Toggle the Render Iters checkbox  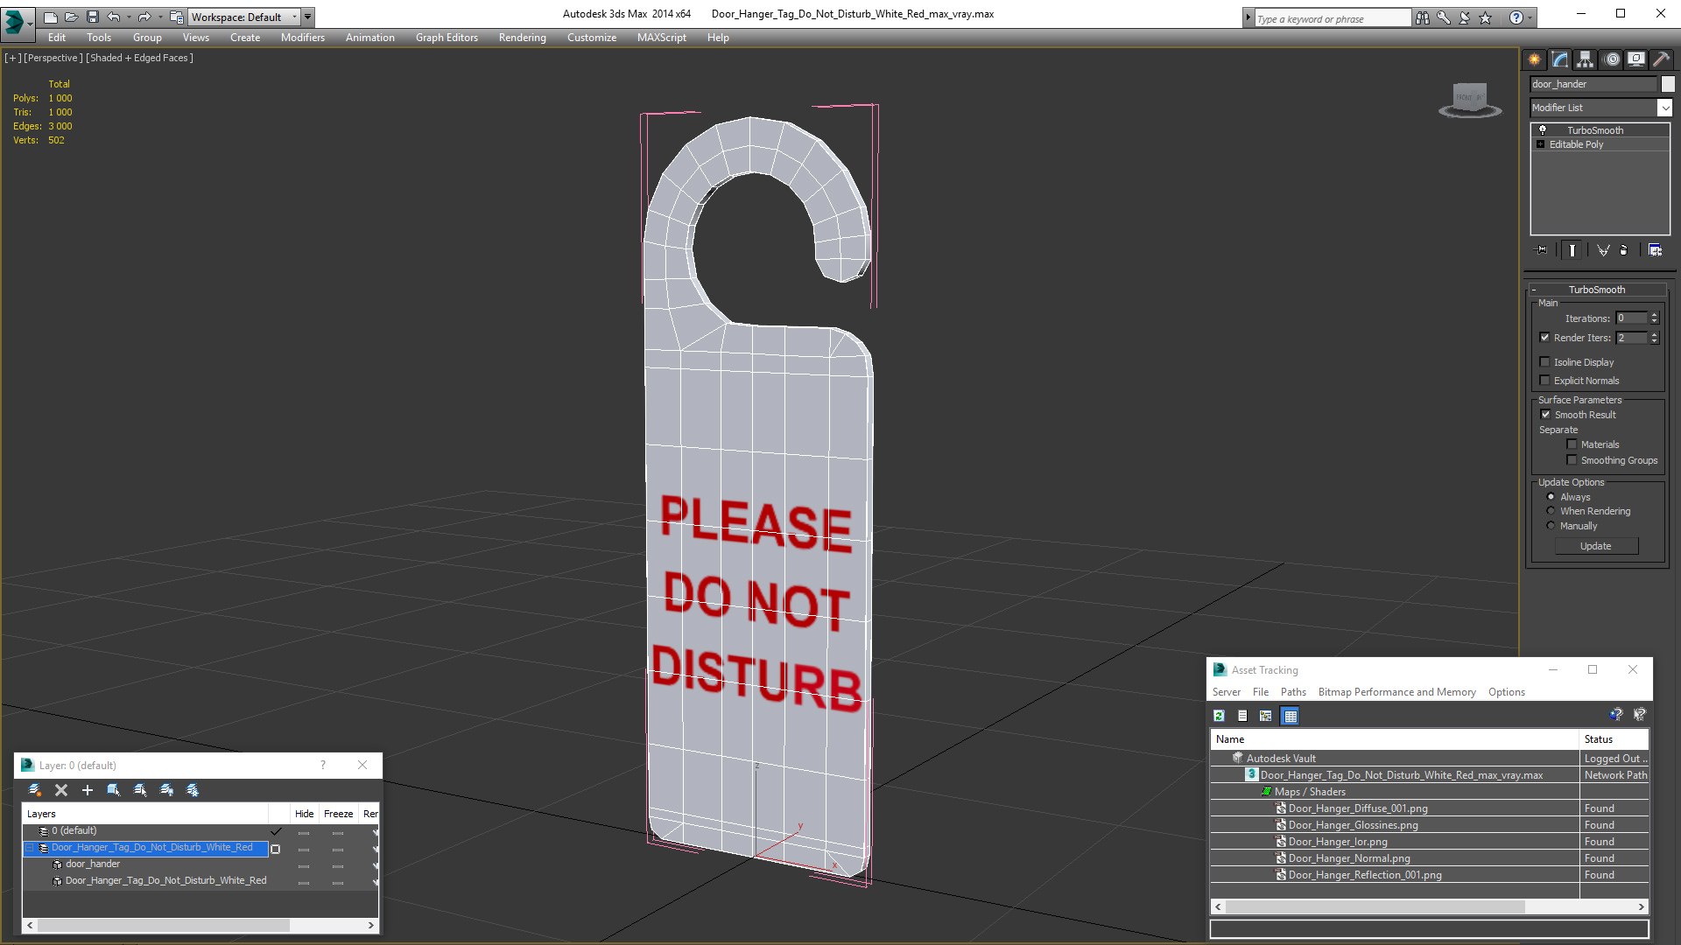pos(1544,337)
